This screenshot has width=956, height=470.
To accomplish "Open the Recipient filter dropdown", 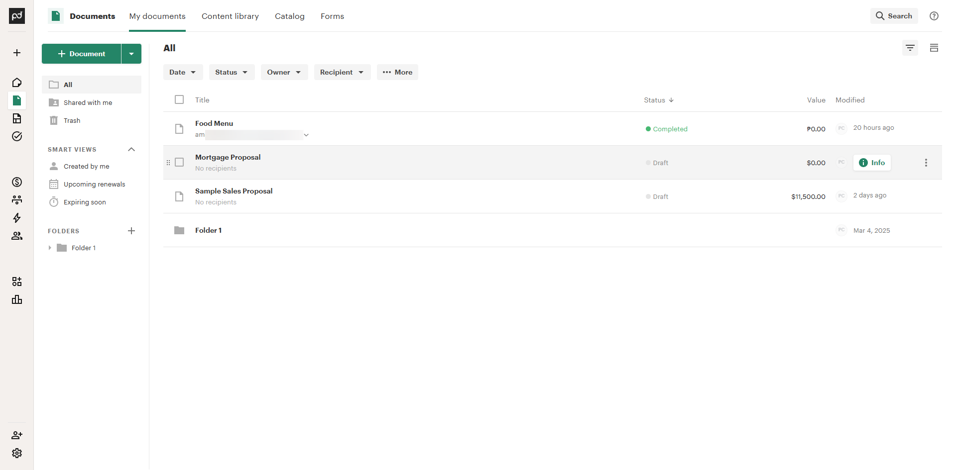I will tap(342, 72).
